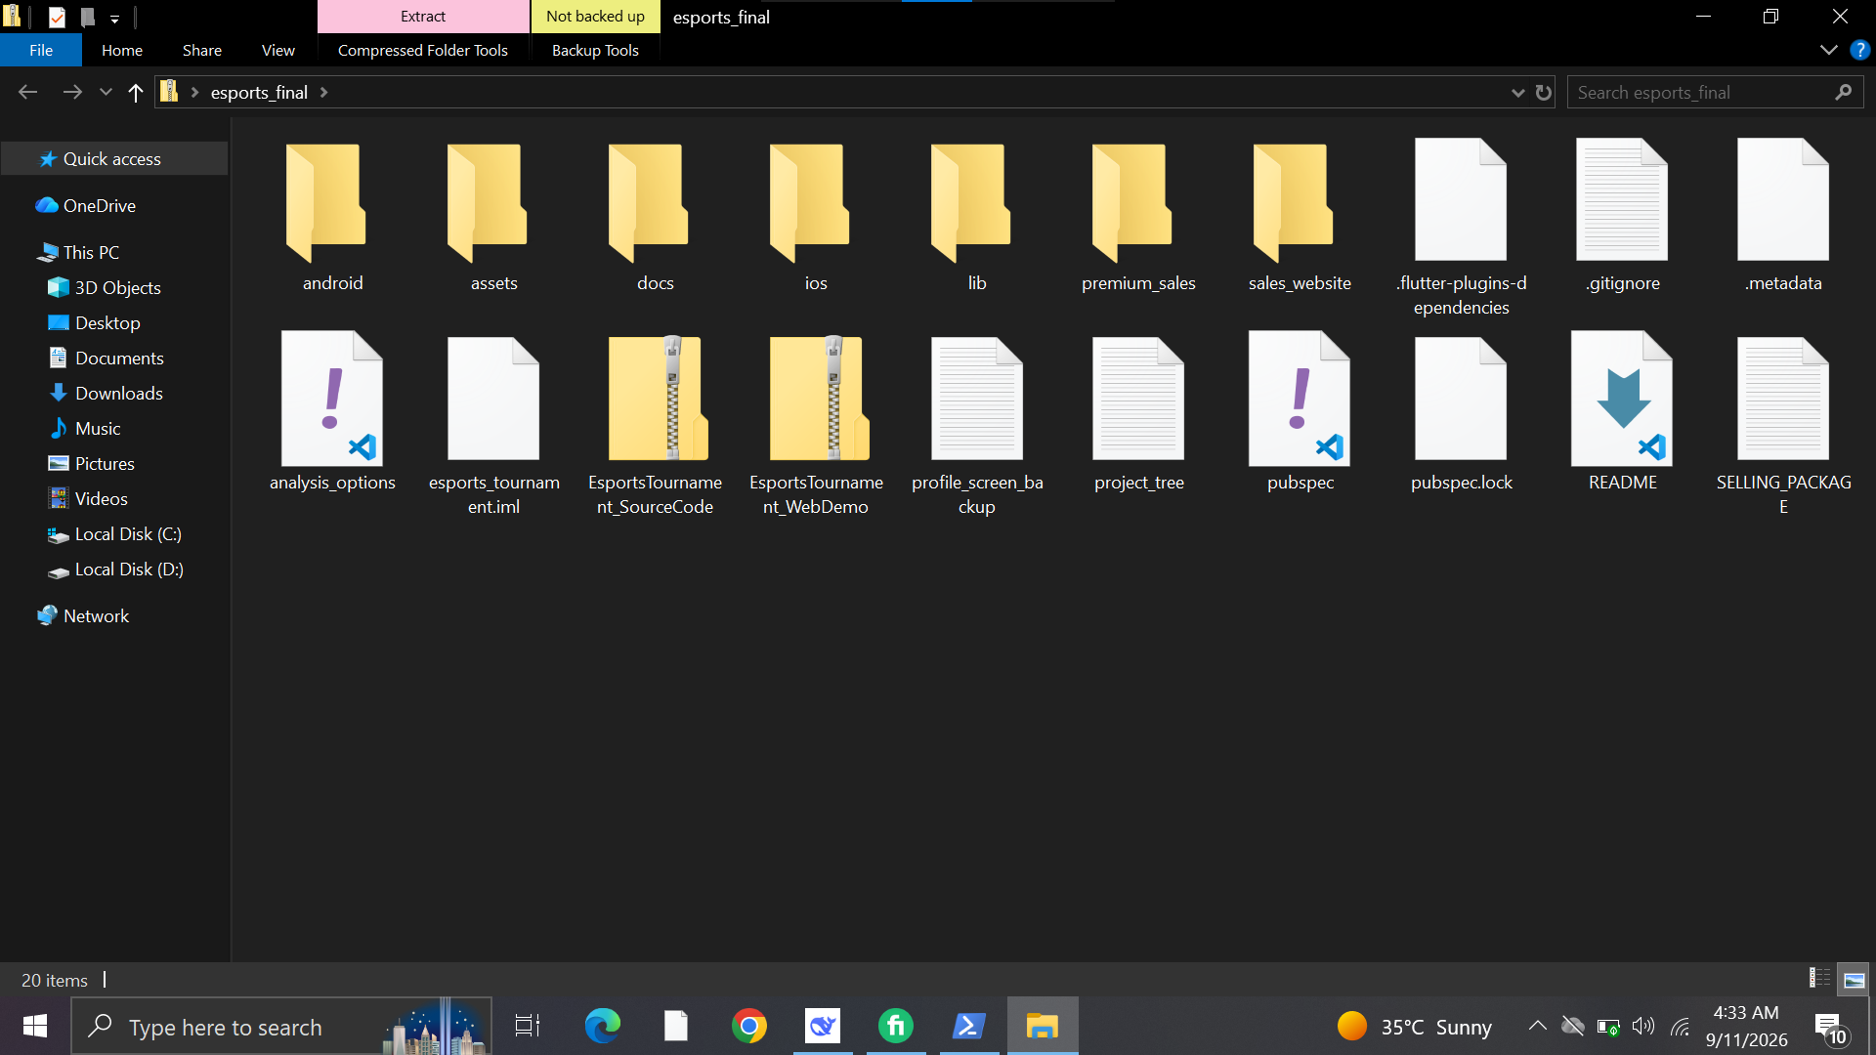Open the View ribbon tab
This screenshot has width=1876, height=1055.
278,51
